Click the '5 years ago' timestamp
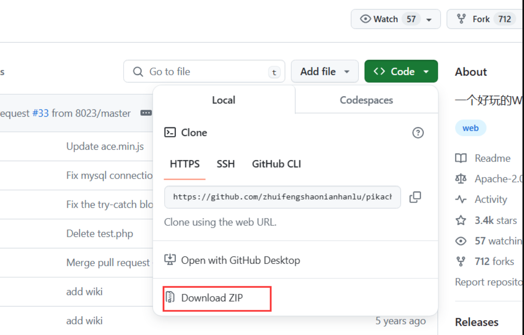 pyautogui.click(x=400, y=321)
